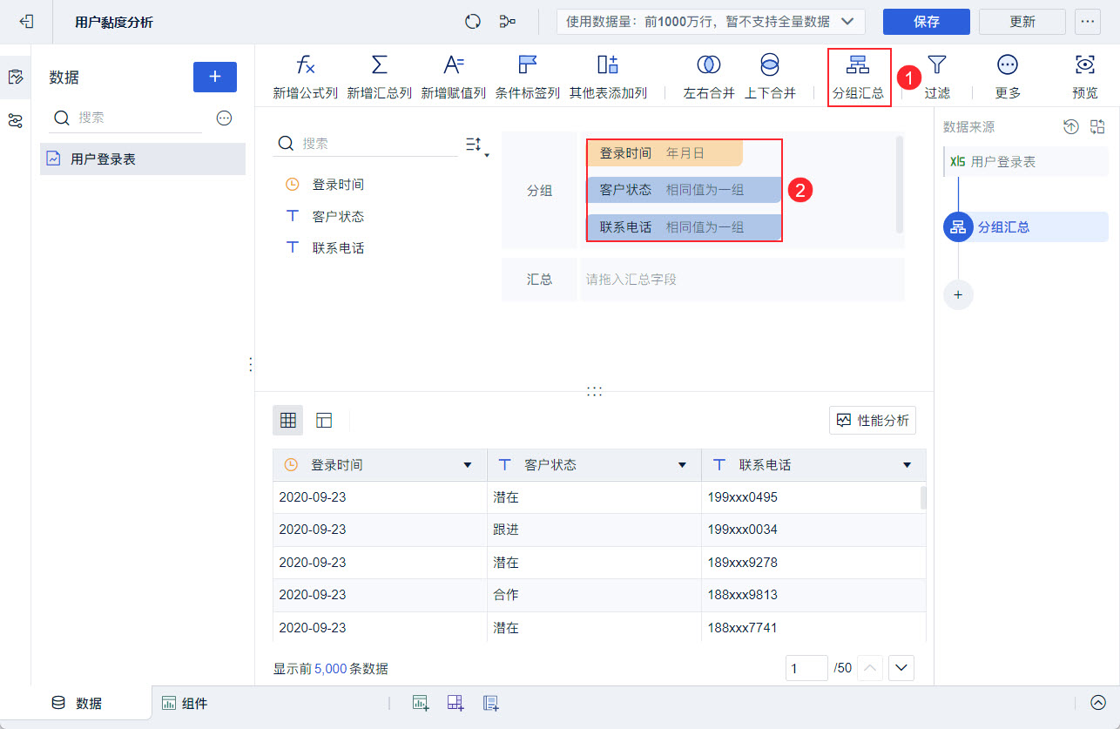Image resolution: width=1120 pixels, height=729 pixels.
Task: Click 登录时间 年月日 group chip
Action: pyautogui.click(x=665, y=153)
